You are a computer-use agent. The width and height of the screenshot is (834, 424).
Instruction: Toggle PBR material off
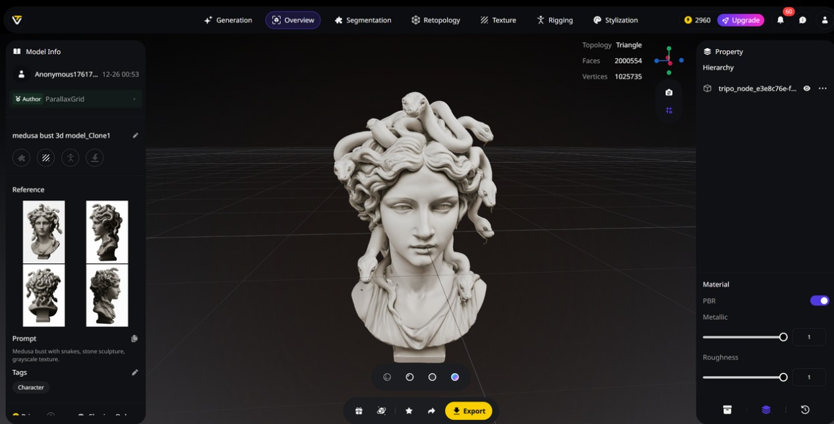pyautogui.click(x=819, y=300)
